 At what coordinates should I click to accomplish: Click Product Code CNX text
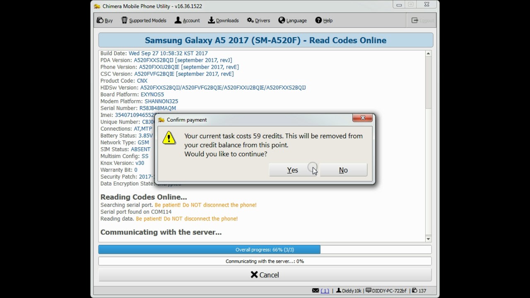click(124, 81)
